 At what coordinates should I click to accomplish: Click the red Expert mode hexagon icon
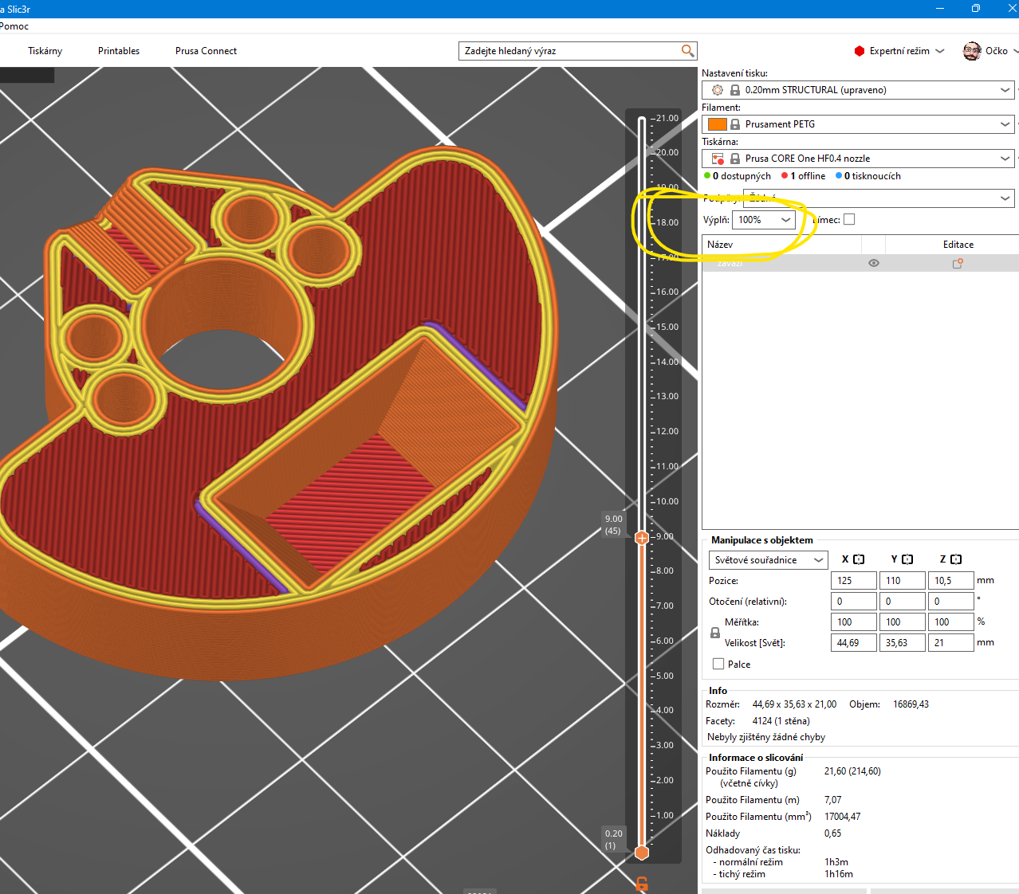pos(859,51)
